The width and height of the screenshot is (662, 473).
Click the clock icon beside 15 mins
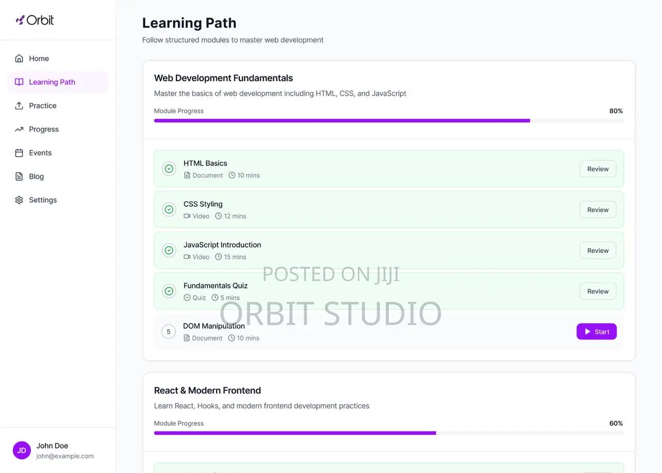218,257
